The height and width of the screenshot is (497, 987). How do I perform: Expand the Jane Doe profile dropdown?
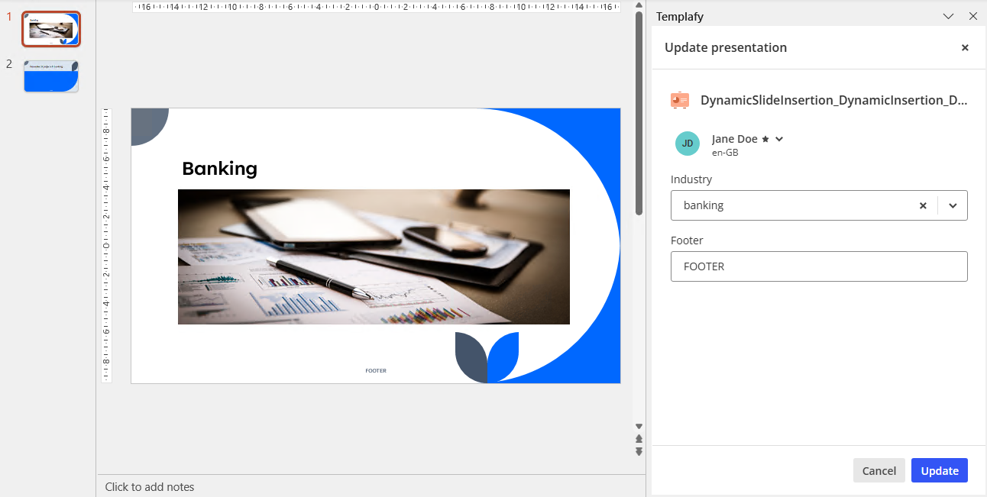coord(779,139)
